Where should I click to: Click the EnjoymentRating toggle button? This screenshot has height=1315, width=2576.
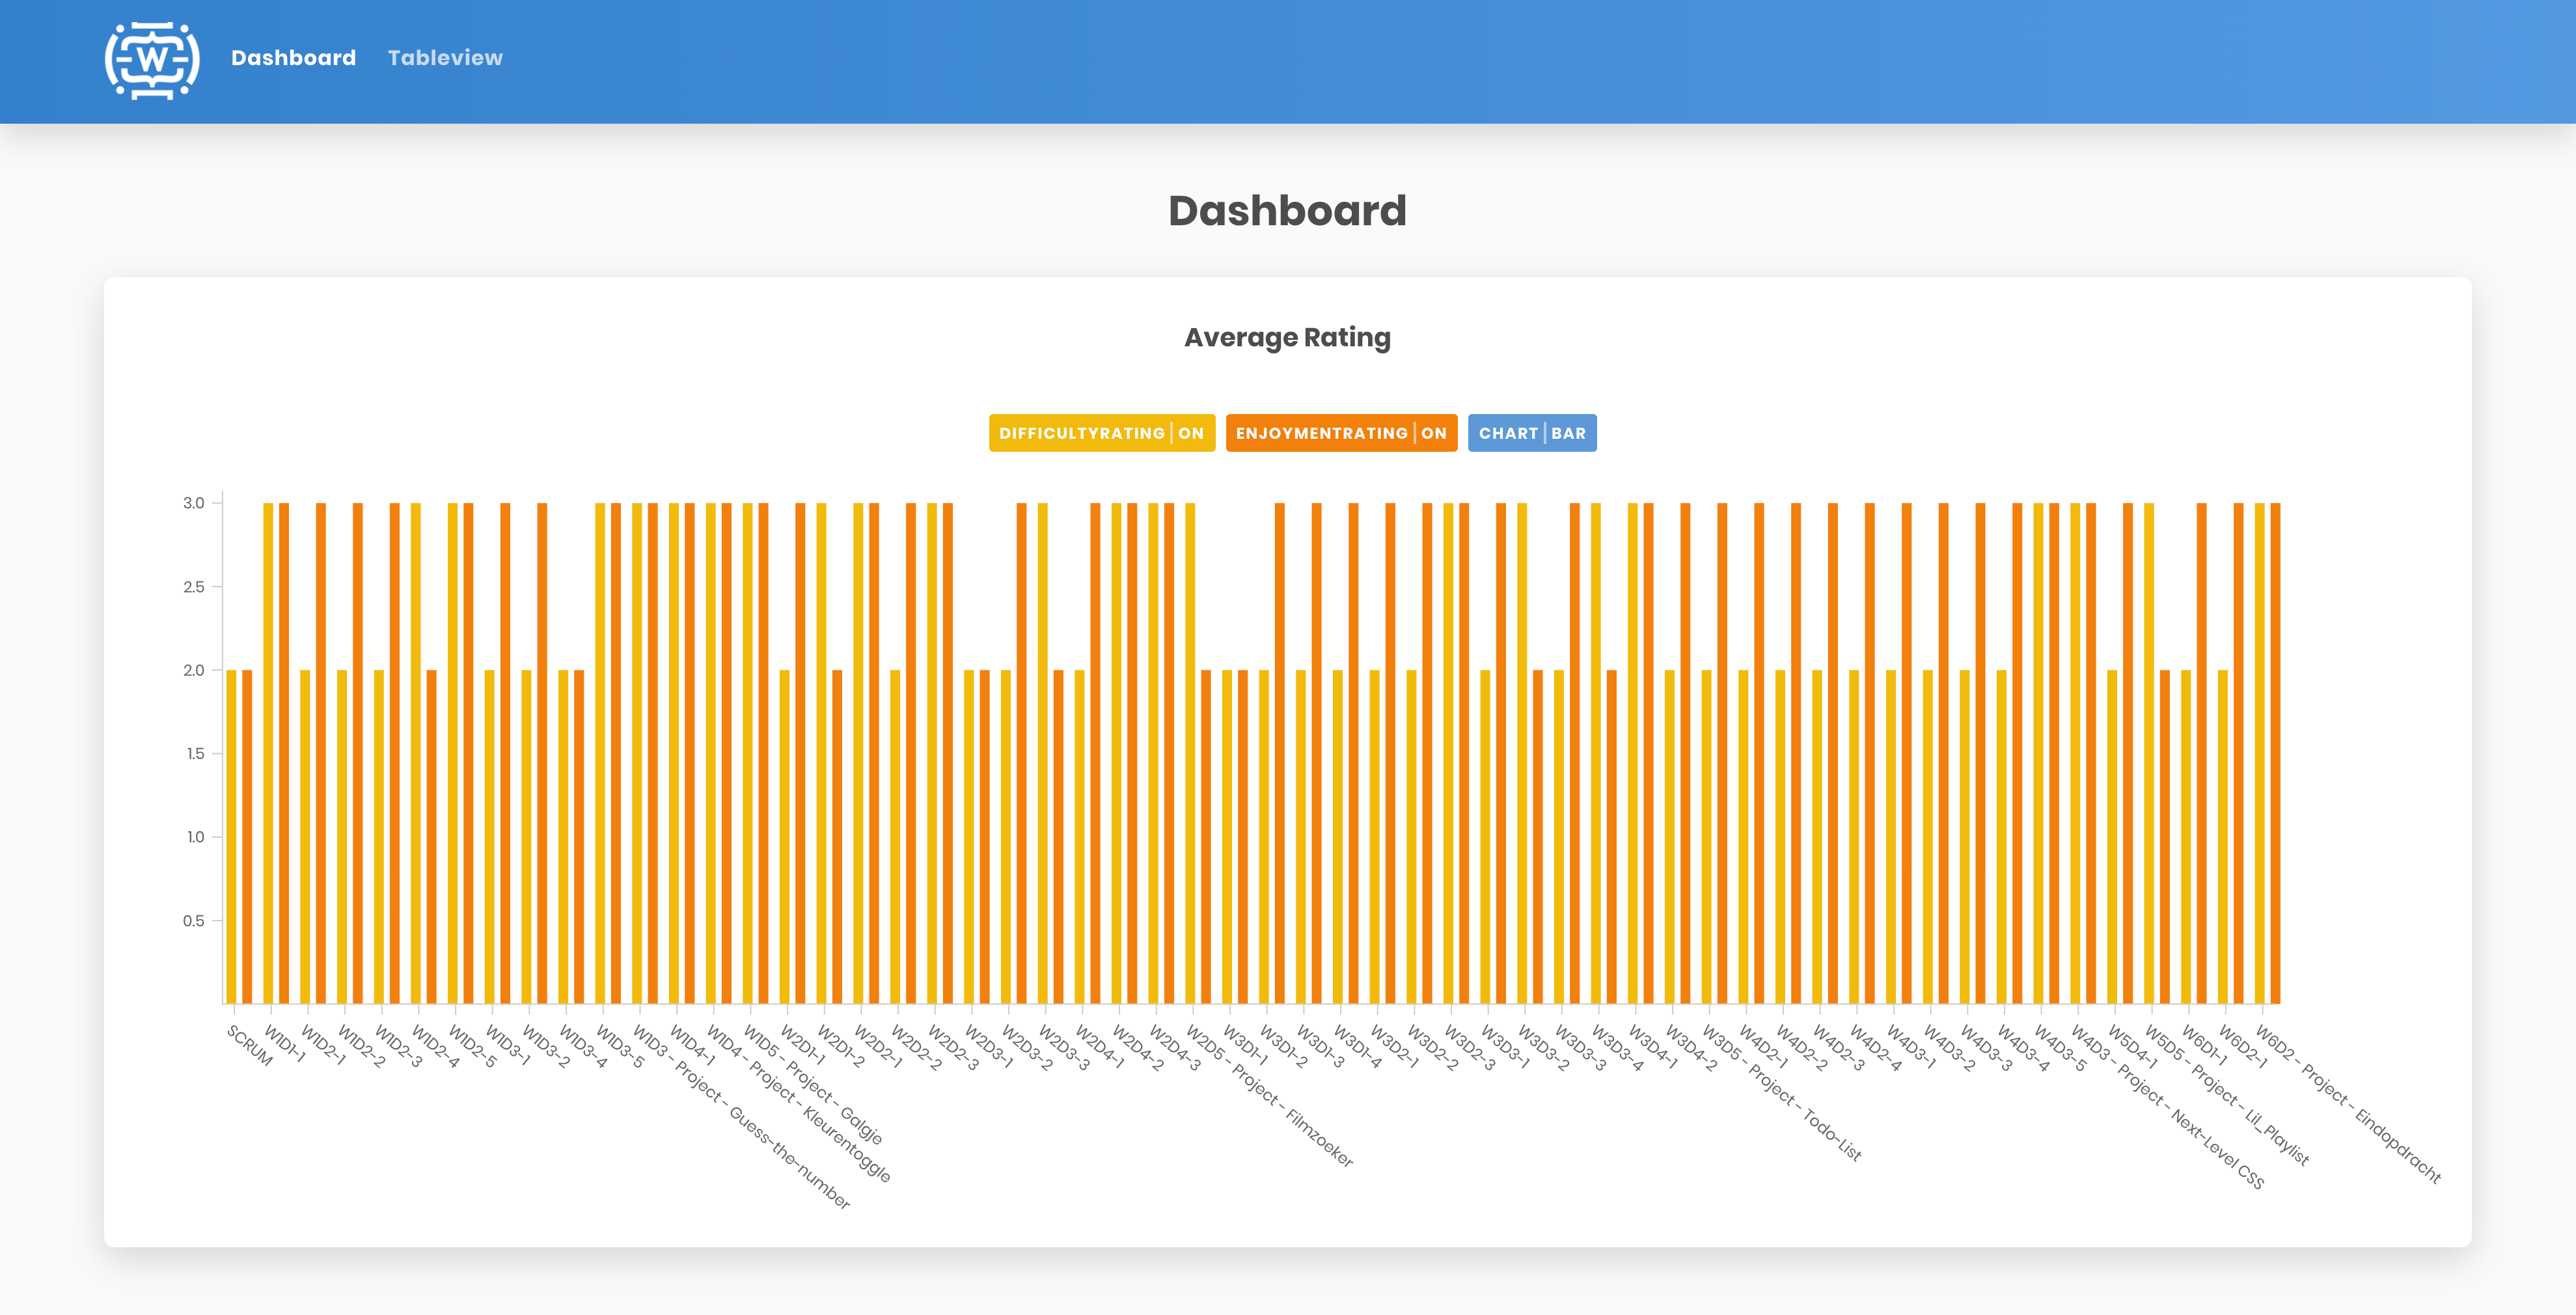tap(1341, 433)
